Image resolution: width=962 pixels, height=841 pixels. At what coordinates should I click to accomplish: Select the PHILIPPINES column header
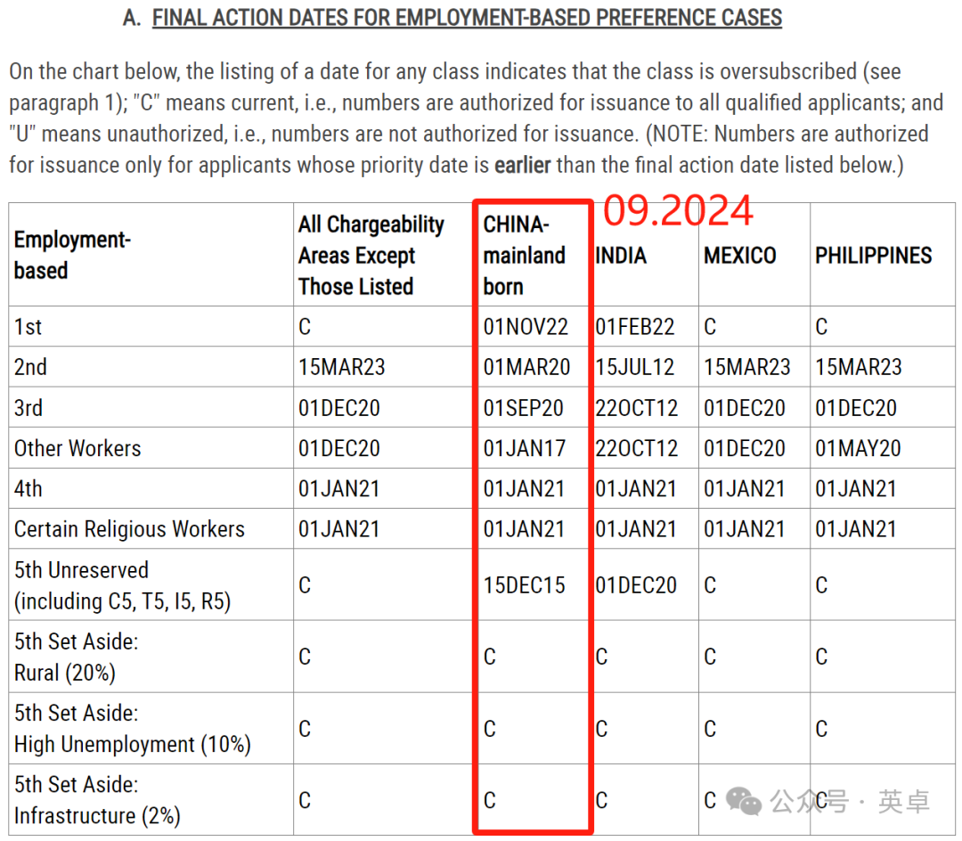[x=873, y=255]
